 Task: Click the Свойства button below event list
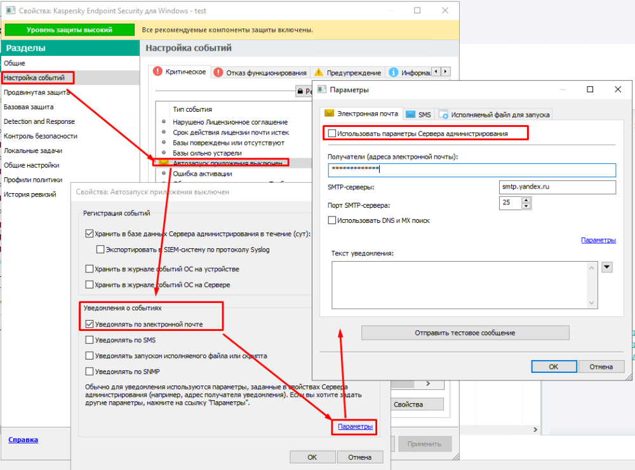pos(417,405)
